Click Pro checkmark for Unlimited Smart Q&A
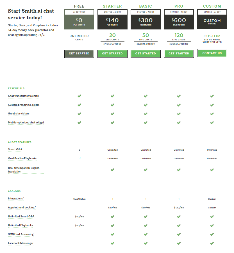 point(179,217)
